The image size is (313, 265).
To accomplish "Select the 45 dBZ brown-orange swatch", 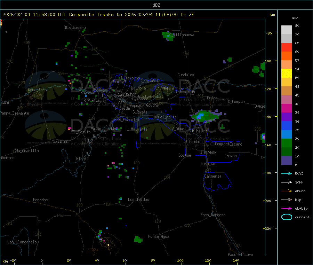I will [287, 91].
